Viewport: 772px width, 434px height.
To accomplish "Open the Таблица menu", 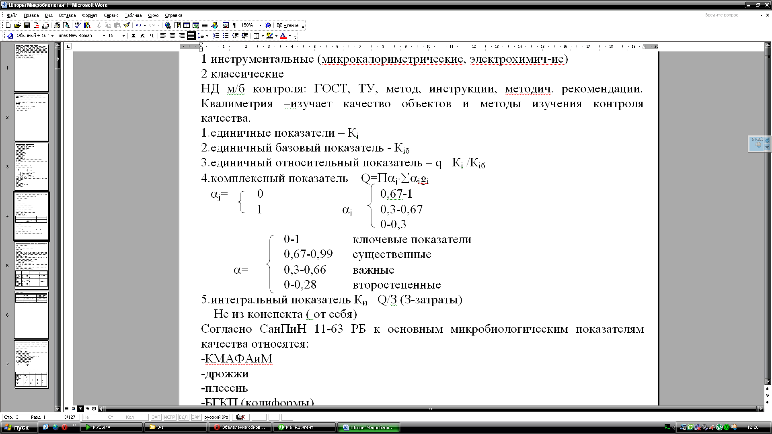I will point(133,15).
